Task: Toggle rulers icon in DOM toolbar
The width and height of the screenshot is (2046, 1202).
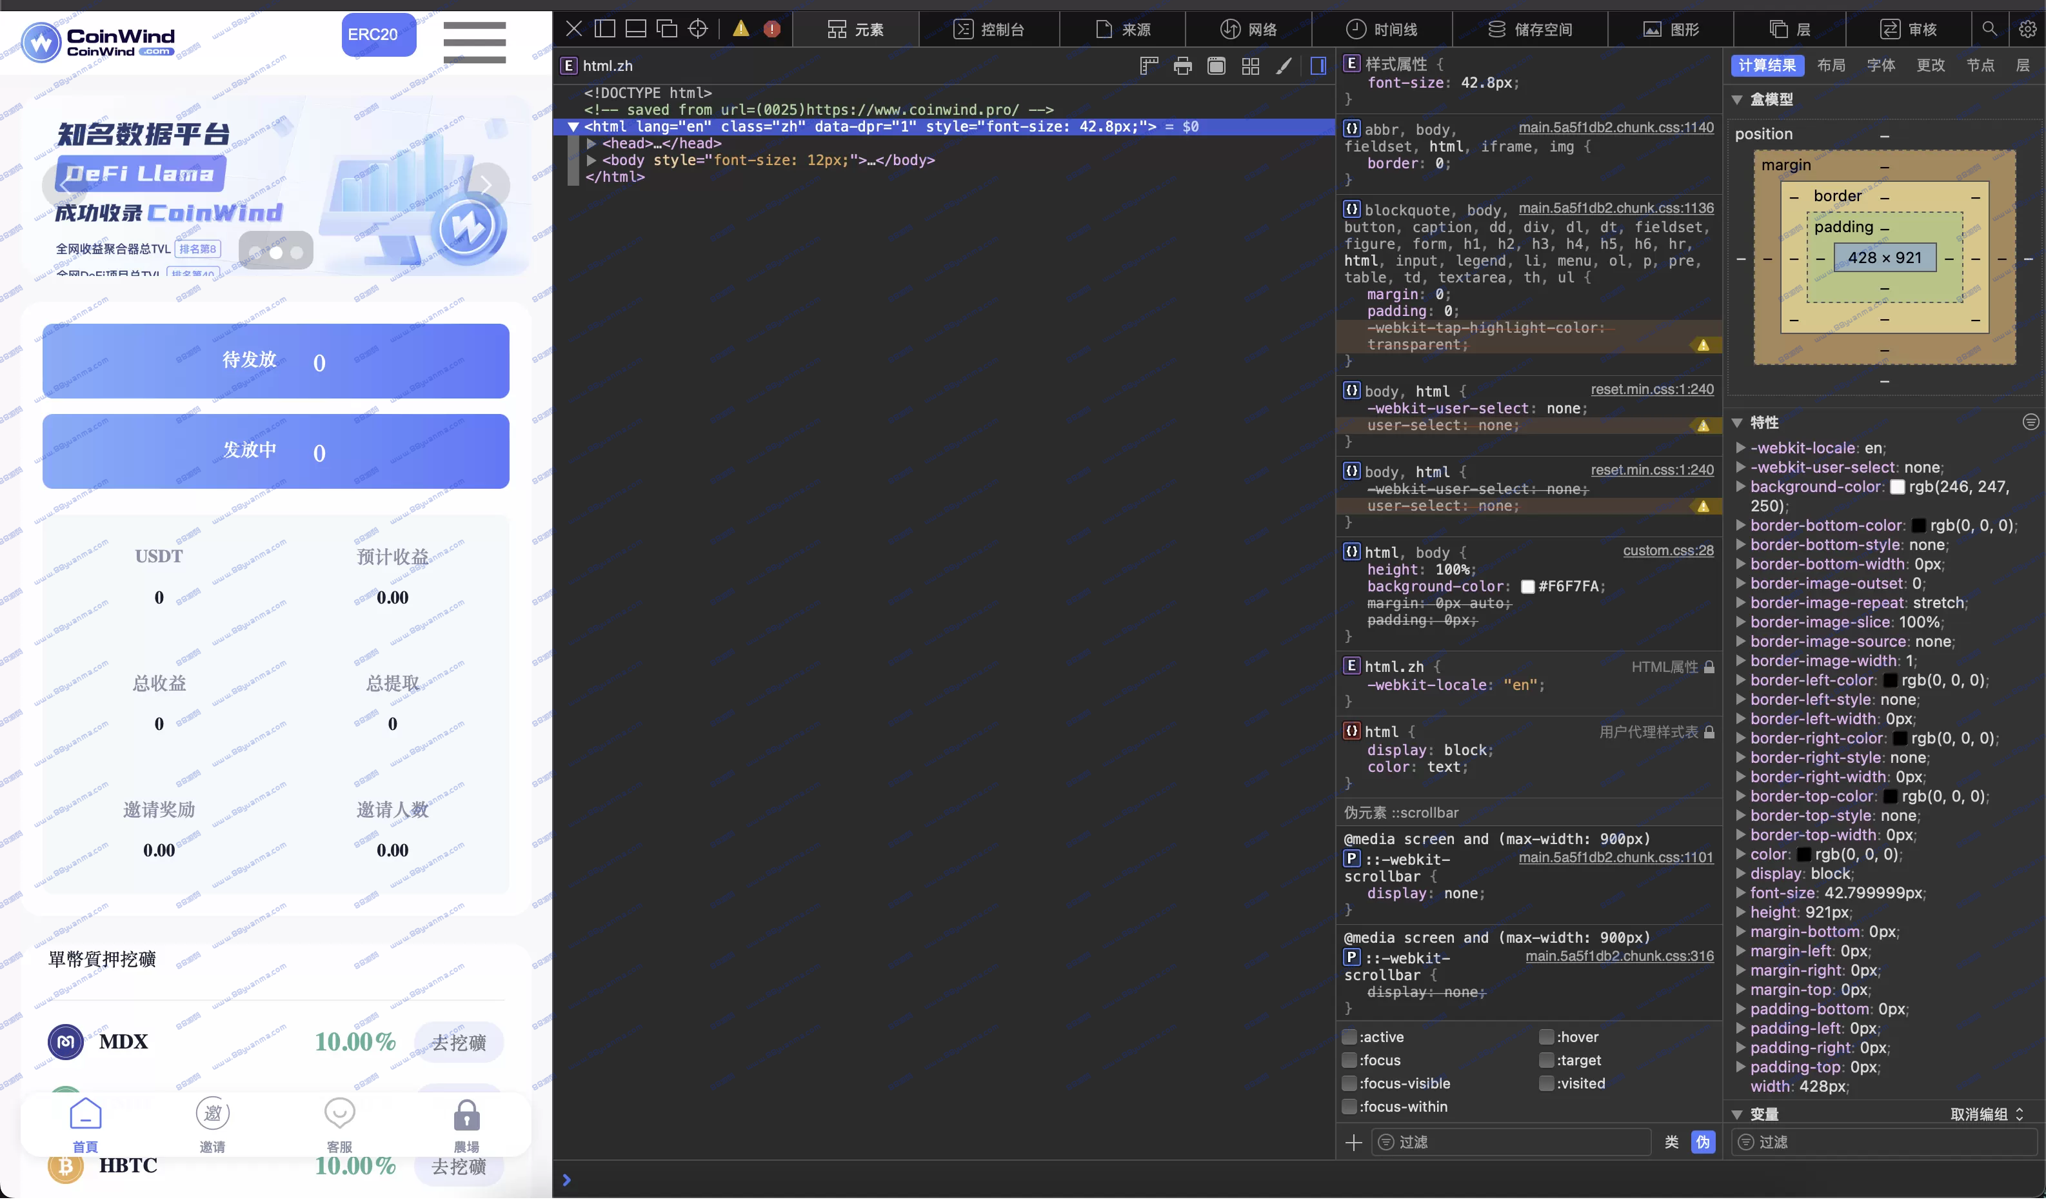Action: pyautogui.click(x=1148, y=66)
